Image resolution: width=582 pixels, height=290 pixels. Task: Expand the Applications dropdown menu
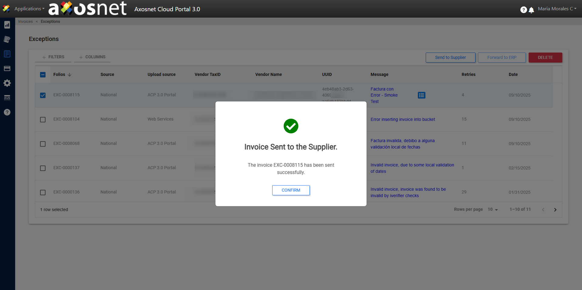(x=29, y=9)
